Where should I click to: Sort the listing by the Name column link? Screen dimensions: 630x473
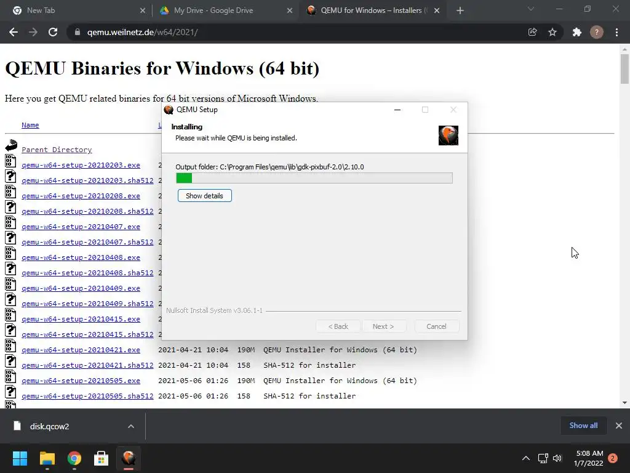click(30, 125)
